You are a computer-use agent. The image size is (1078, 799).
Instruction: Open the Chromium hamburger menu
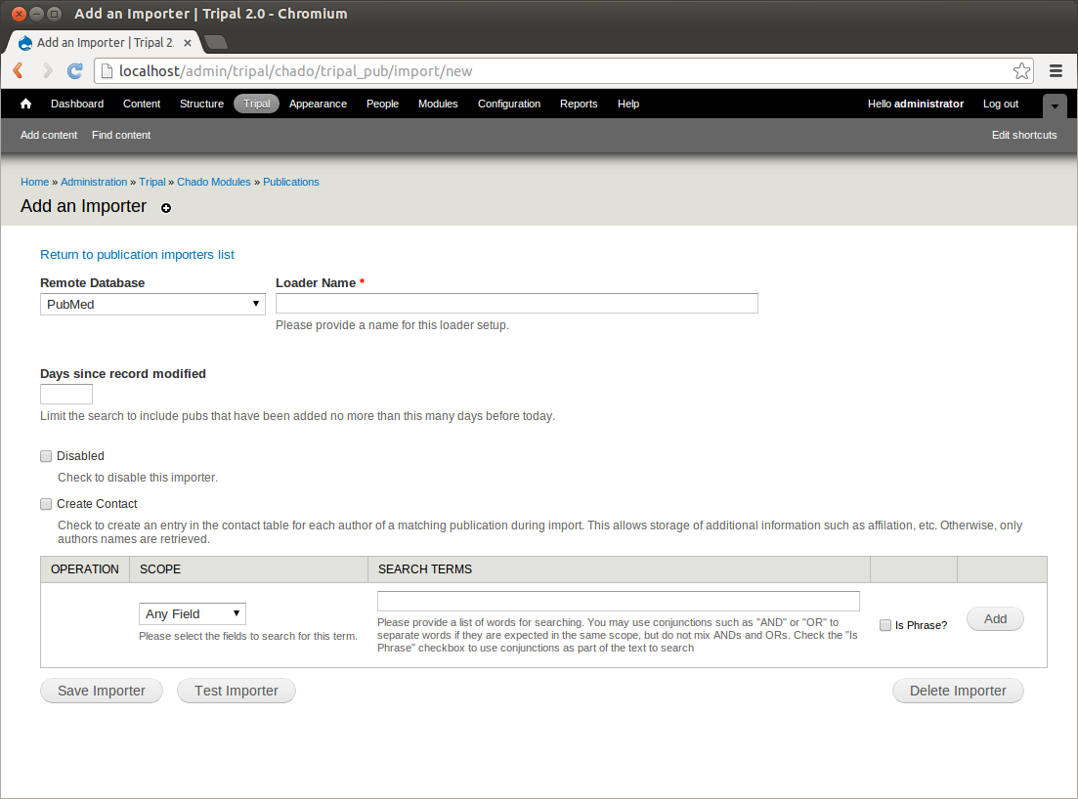coord(1056,70)
